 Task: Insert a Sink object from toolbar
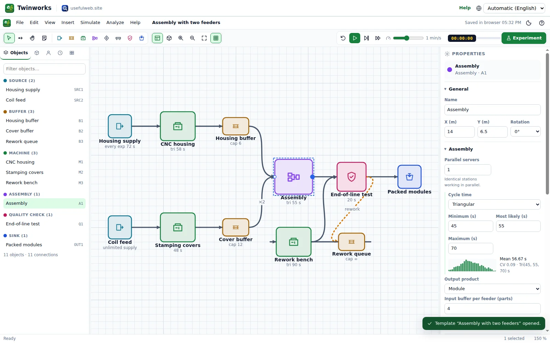point(142,38)
